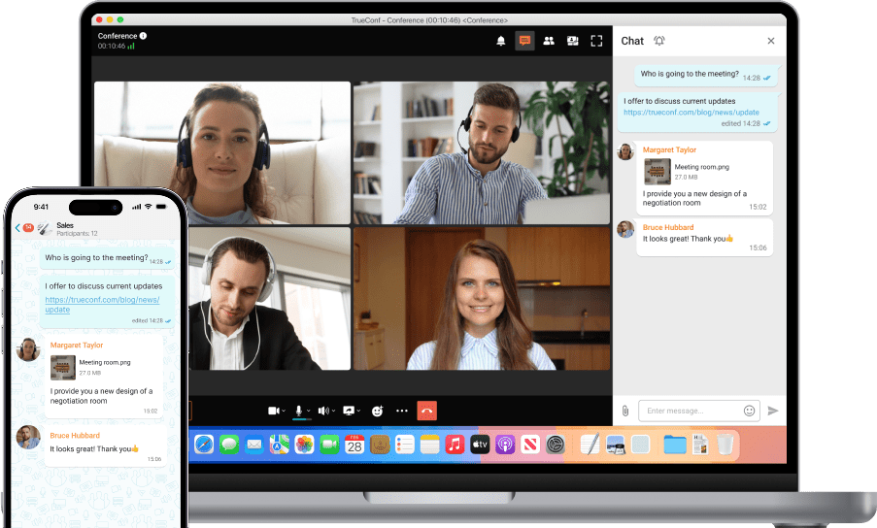Attach a file using the paperclip icon

(x=625, y=411)
